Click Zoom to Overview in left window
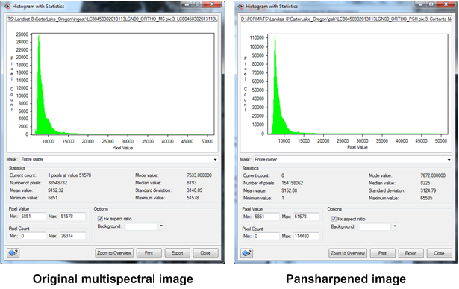The height and width of the screenshot is (289, 459). pyautogui.click(x=114, y=253)
